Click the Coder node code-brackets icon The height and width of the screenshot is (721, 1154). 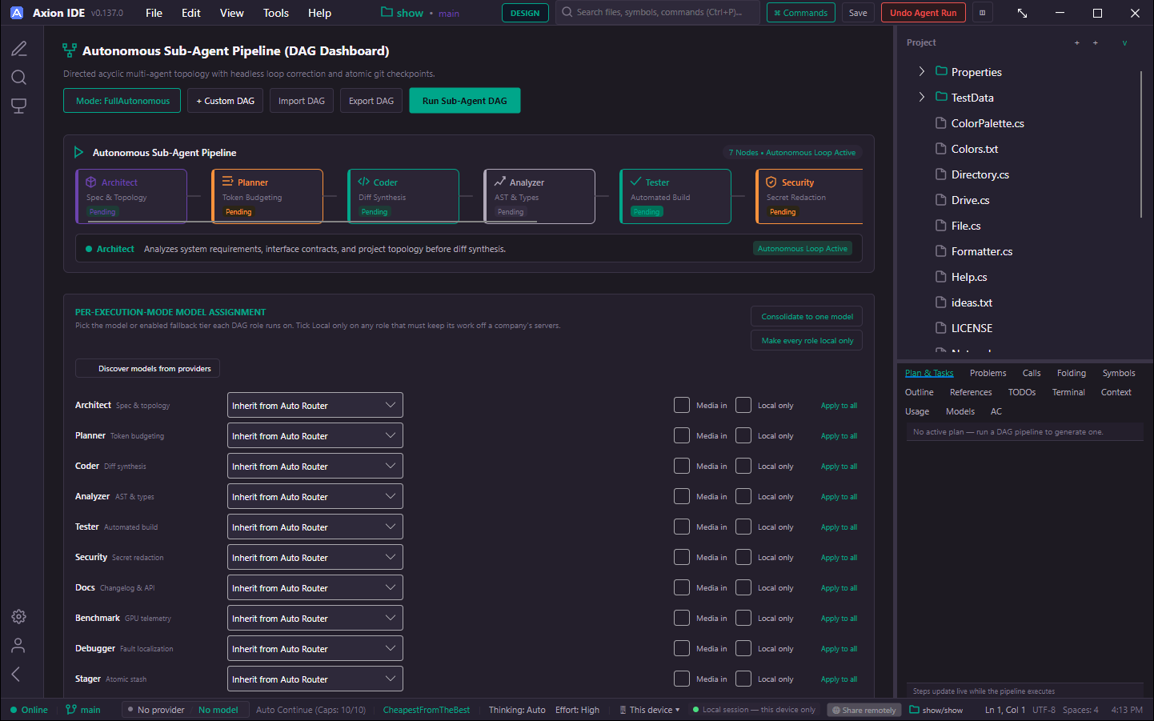pyautogui.click(x=363, y=182)
